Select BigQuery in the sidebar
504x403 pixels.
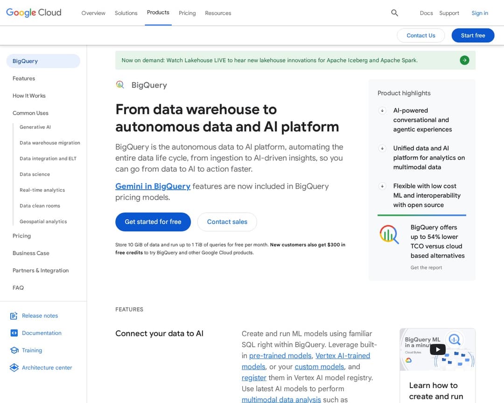click(43, 61)
